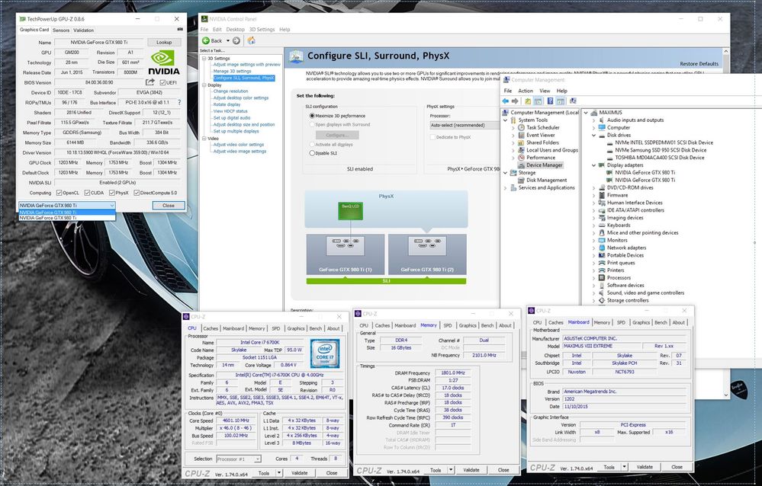The image size is (762, 486).
Task: Open the Change resolution link under Display
Action: 230,91
